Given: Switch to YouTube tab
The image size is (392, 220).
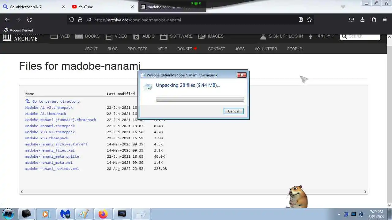Looking at the screenshot, I should [x=103, y=7].
